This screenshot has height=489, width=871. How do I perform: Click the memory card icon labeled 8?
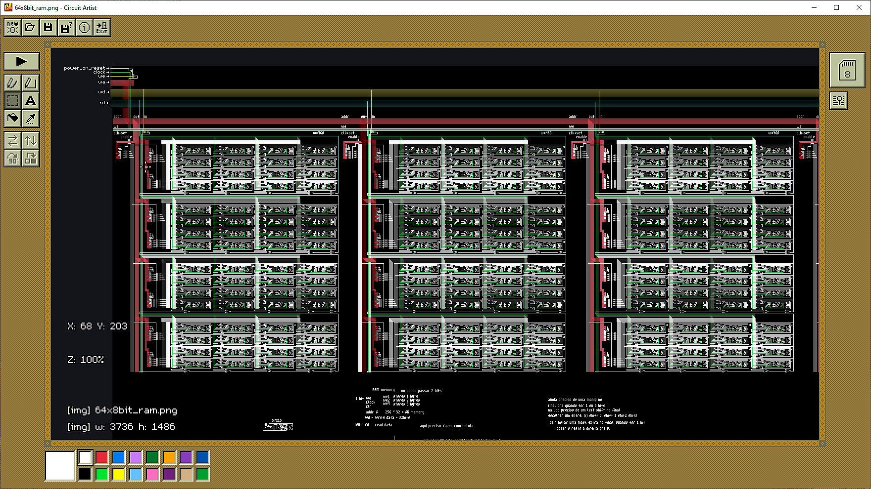tap(846, 70)
